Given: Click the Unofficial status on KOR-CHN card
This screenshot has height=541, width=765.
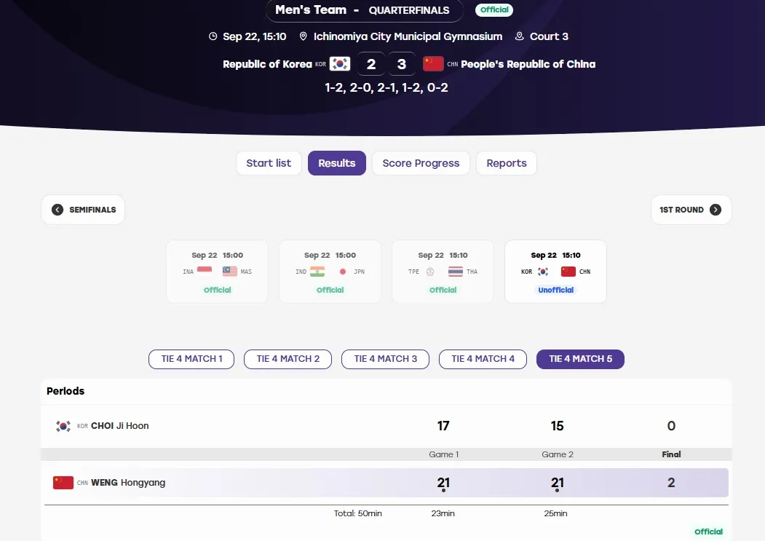Looking at the screenshot, I should [x=555, y=290].
